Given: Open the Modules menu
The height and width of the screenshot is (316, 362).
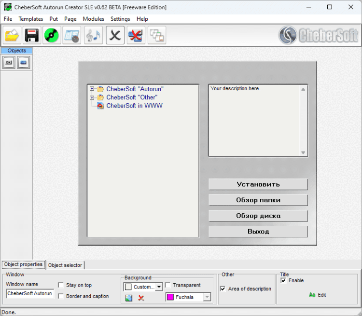Looking at the screenshot, I should [94, 19].
